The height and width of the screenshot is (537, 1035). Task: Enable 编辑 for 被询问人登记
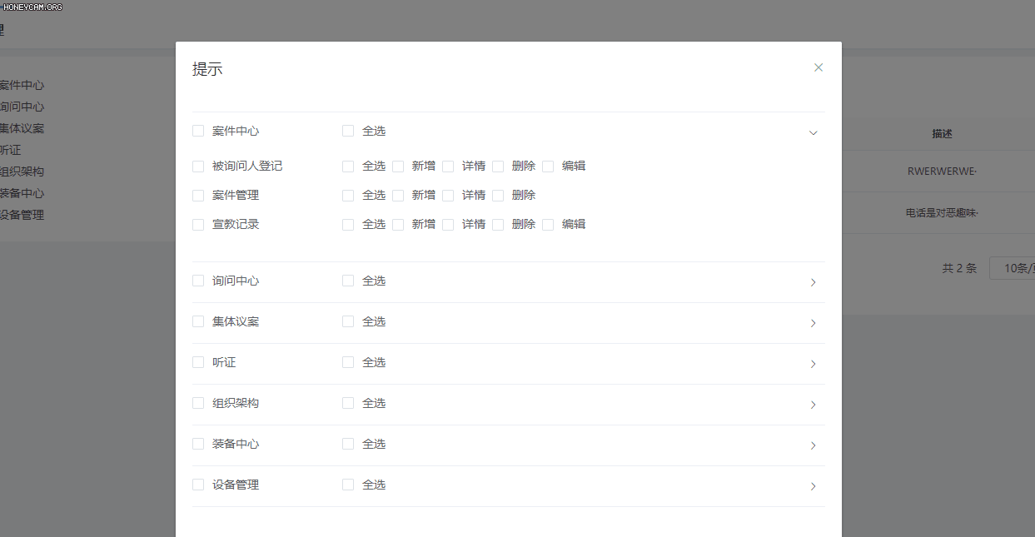click(x=548, y=166)
